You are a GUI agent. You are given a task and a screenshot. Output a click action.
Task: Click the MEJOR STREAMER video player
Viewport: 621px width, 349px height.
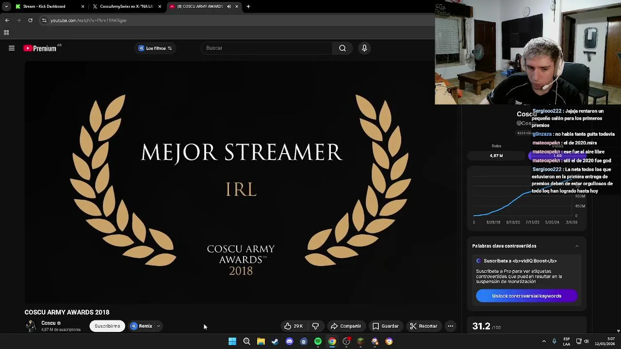241,182
